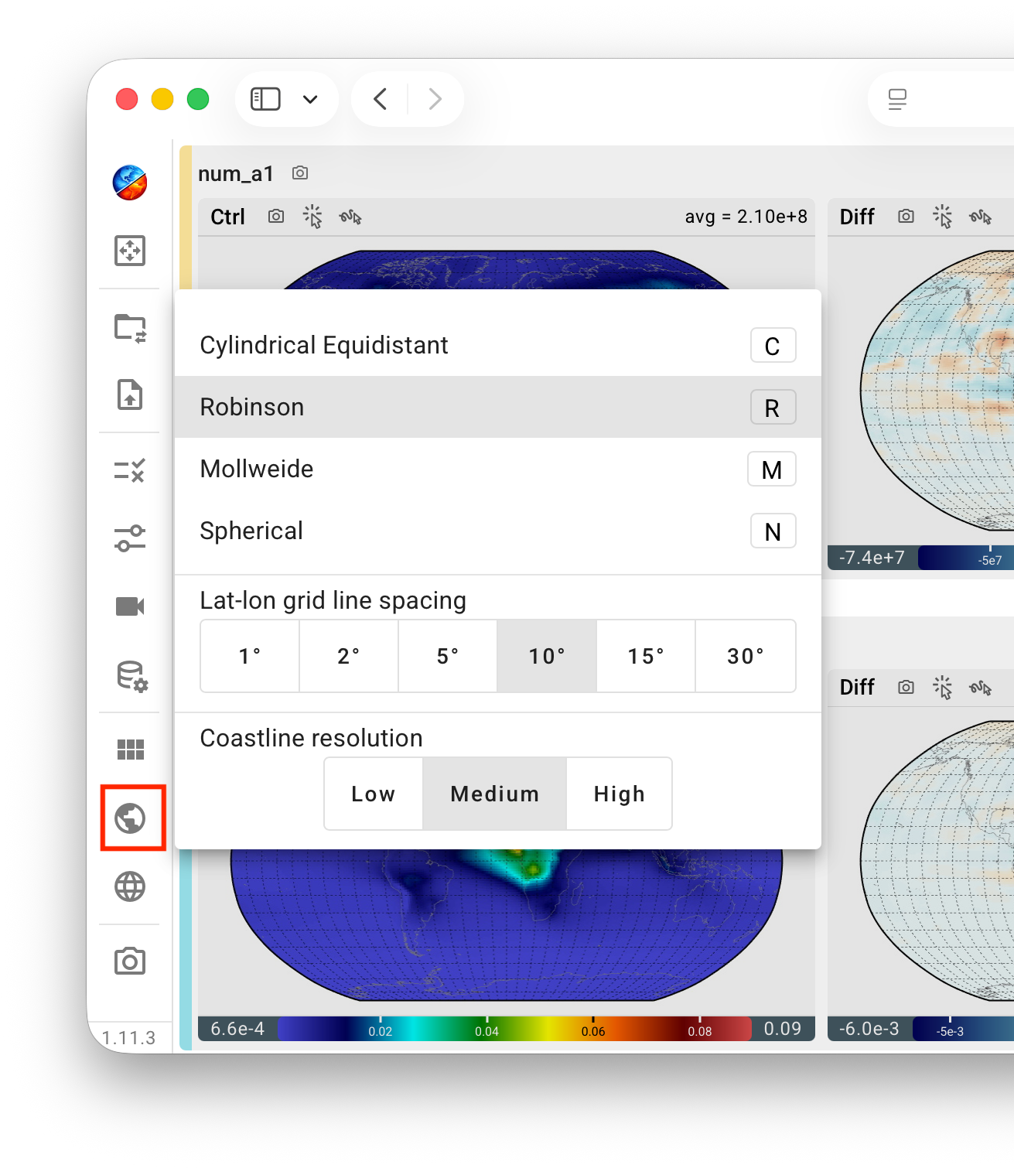Click the link icon in Ctrl header
The width and height of the screenshot is (1014, 1168).
350,217
